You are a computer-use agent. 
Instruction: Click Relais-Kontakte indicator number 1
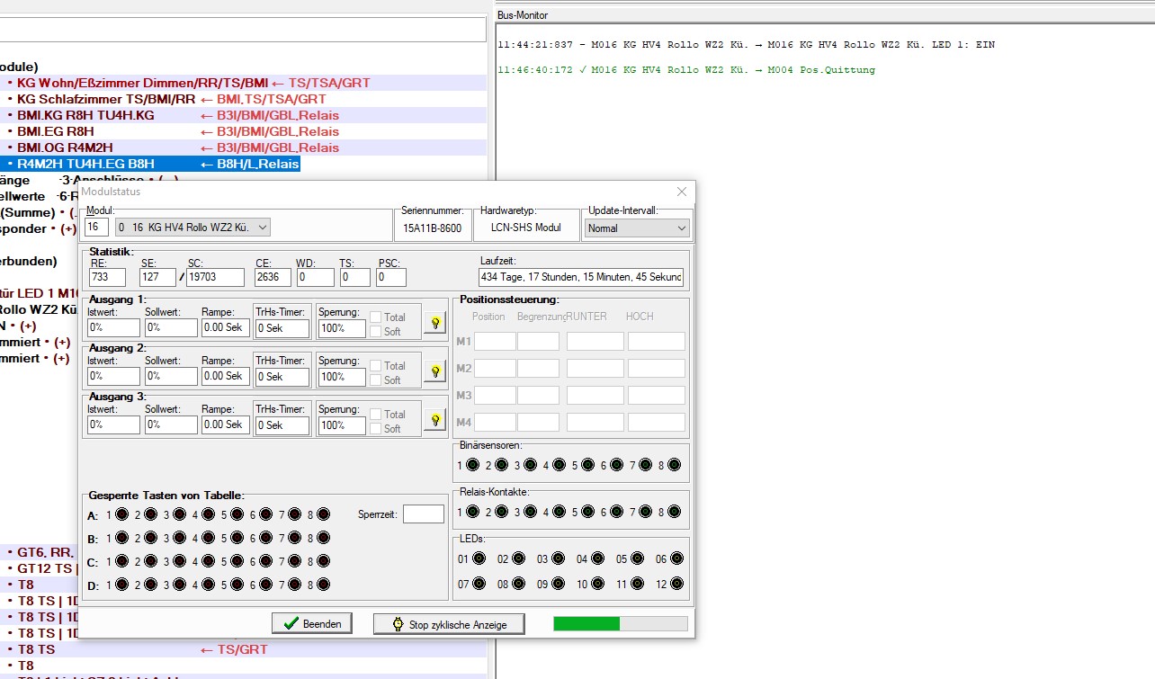[472, 512]
